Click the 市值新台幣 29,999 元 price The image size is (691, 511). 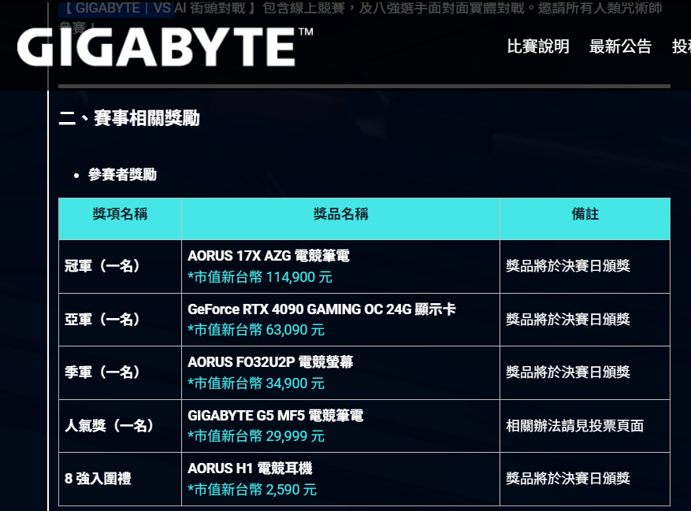point(256,436)
